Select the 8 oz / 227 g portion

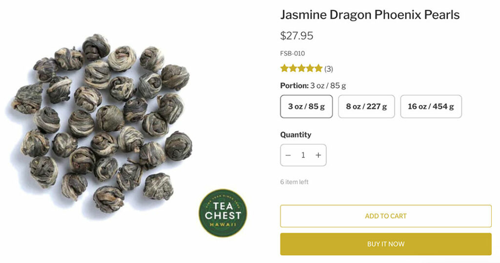[x=366, y=106]
